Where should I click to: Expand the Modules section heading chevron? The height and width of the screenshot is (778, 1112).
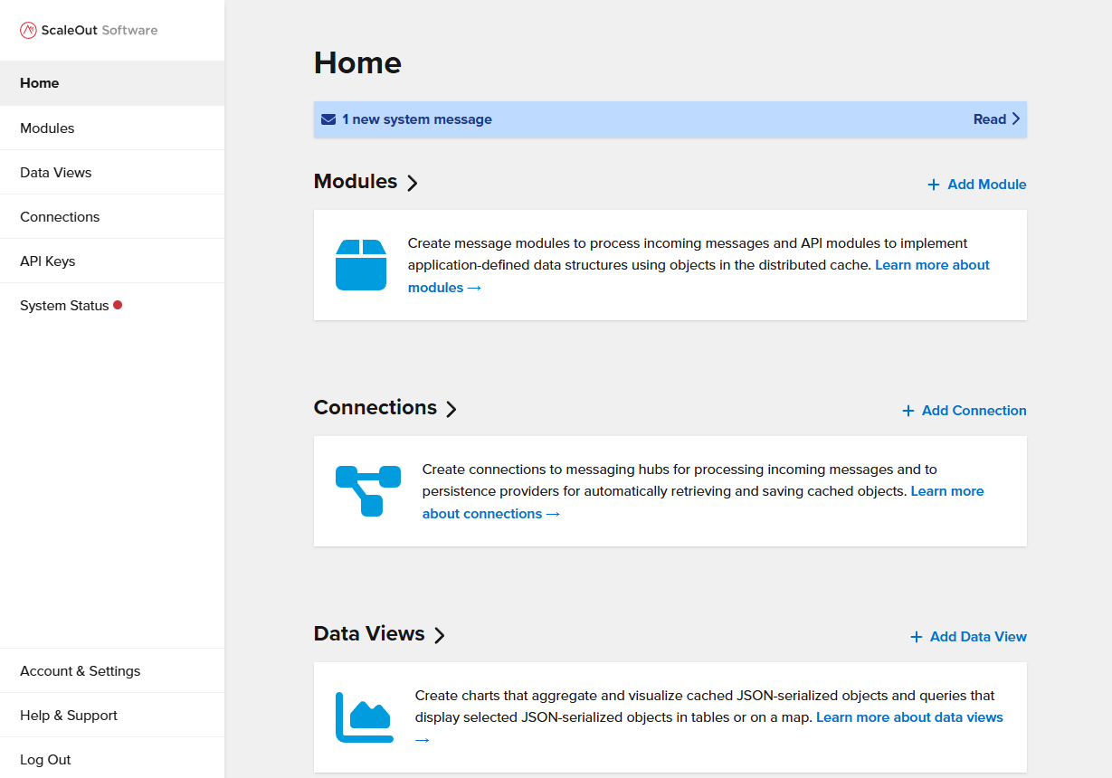(413, 183)
